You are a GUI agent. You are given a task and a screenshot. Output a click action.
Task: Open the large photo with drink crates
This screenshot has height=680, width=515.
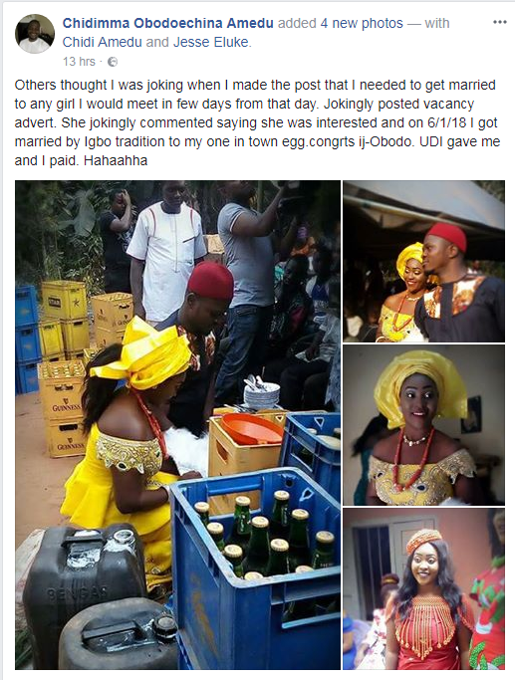pyautogui.click(x=177, y=425)
